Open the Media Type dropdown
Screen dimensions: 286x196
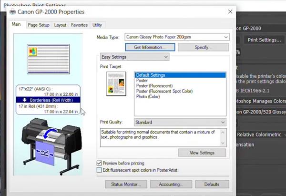tap(177, 37)
